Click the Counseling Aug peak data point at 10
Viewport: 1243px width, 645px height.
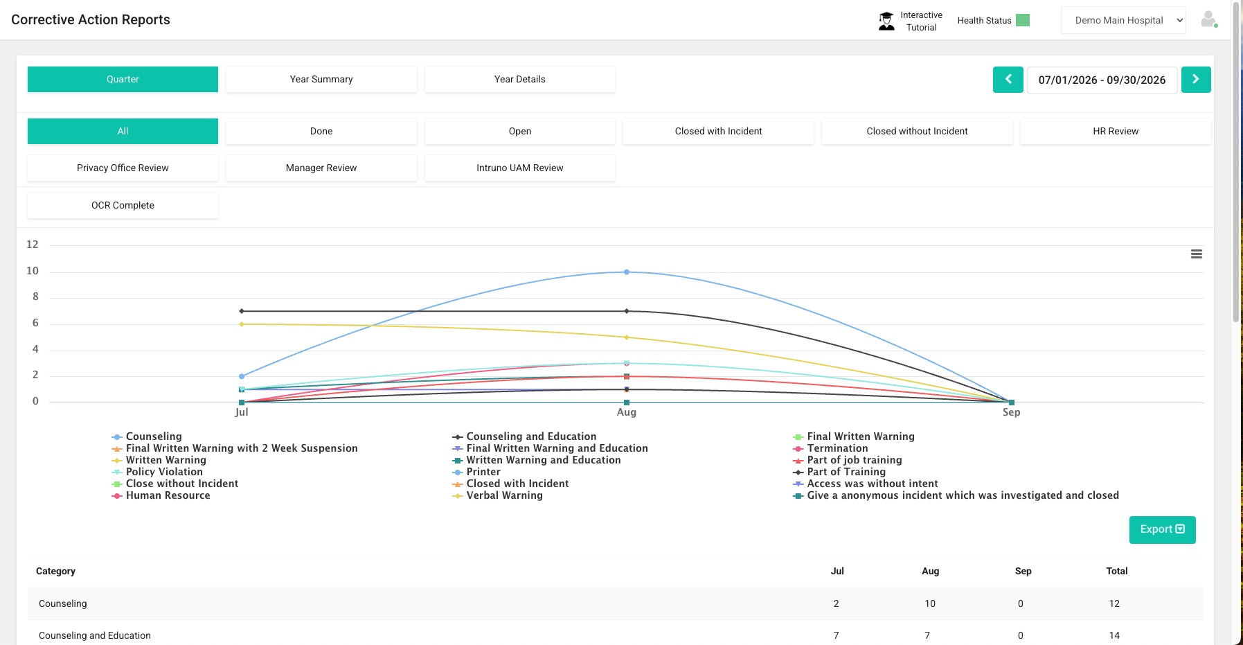[627, 272]
